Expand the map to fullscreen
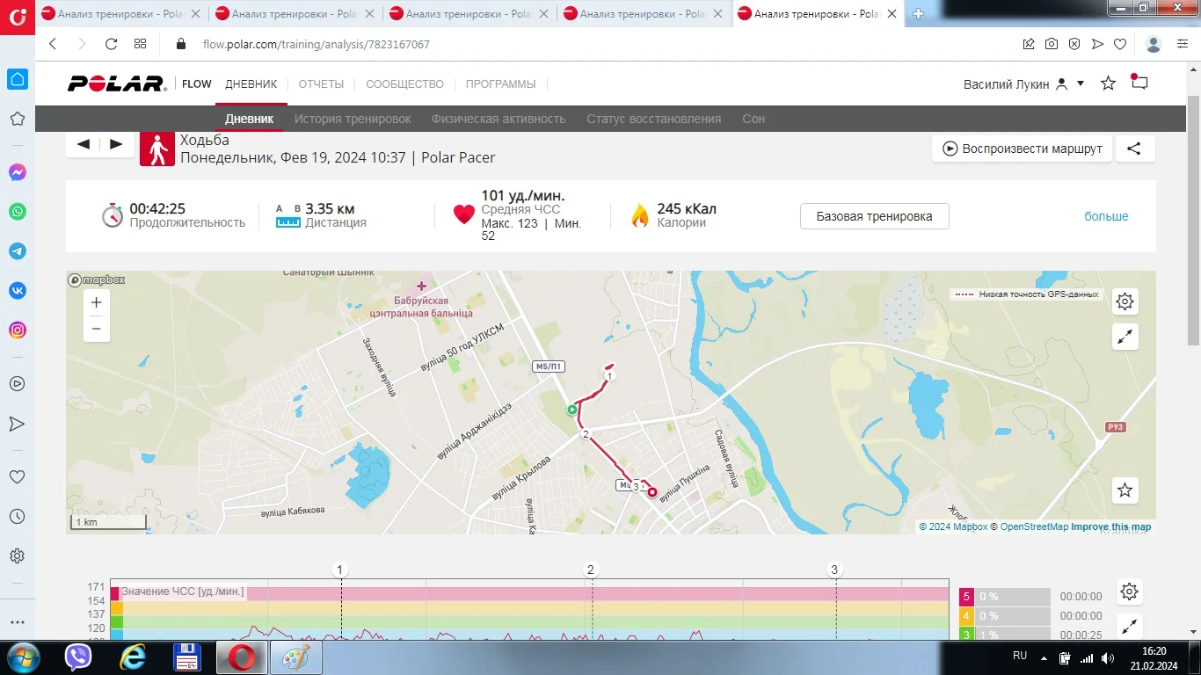Screen dimensions: 1201x675 tap(1125, 337)
